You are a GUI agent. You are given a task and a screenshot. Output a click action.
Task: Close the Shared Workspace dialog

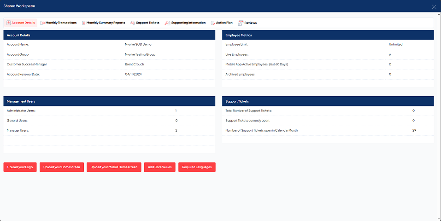[x=434, y=6]
